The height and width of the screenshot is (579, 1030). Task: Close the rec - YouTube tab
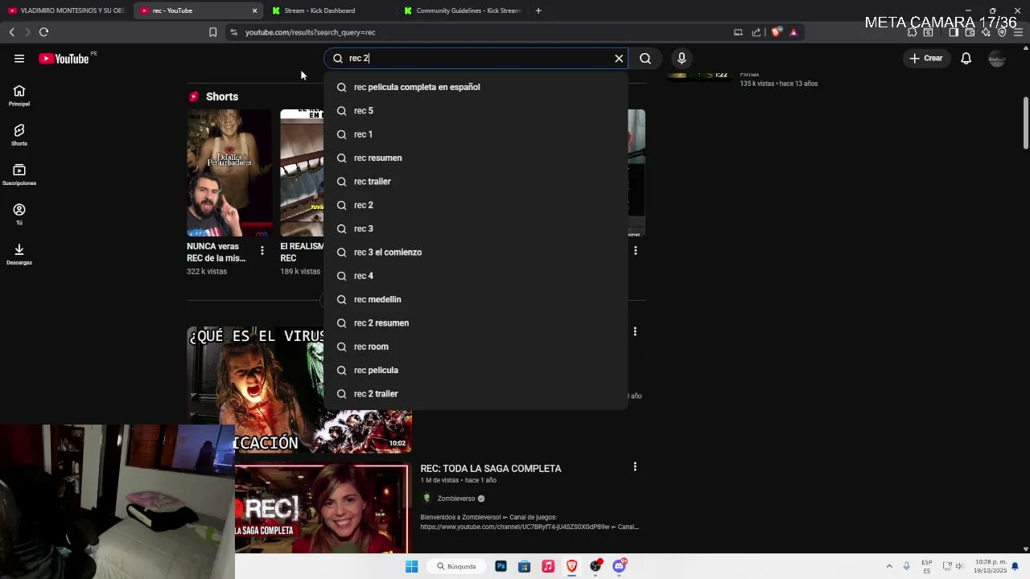254,10
